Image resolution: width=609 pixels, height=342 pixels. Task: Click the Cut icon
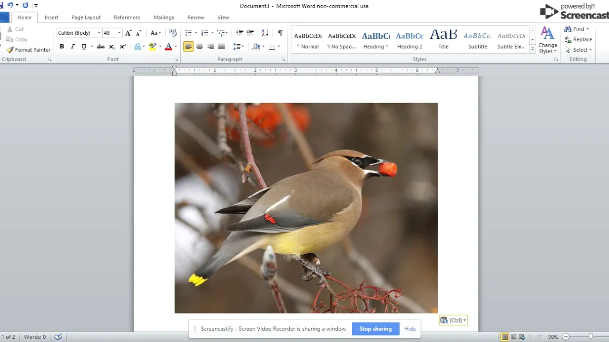tap(10, 29)
